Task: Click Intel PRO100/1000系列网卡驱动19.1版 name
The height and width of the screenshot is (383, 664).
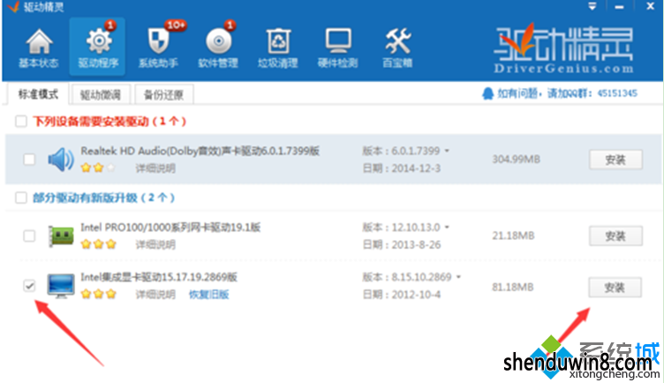Action: (x=170, y=228)
